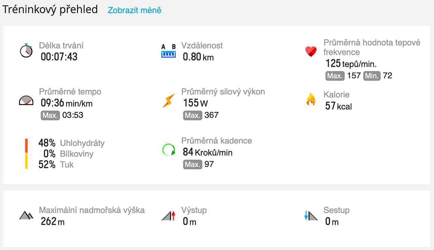Click the lightning bolt power icon
Image resolution: width=434 pixels, height=250 pixels.
(x=169, y=101)
